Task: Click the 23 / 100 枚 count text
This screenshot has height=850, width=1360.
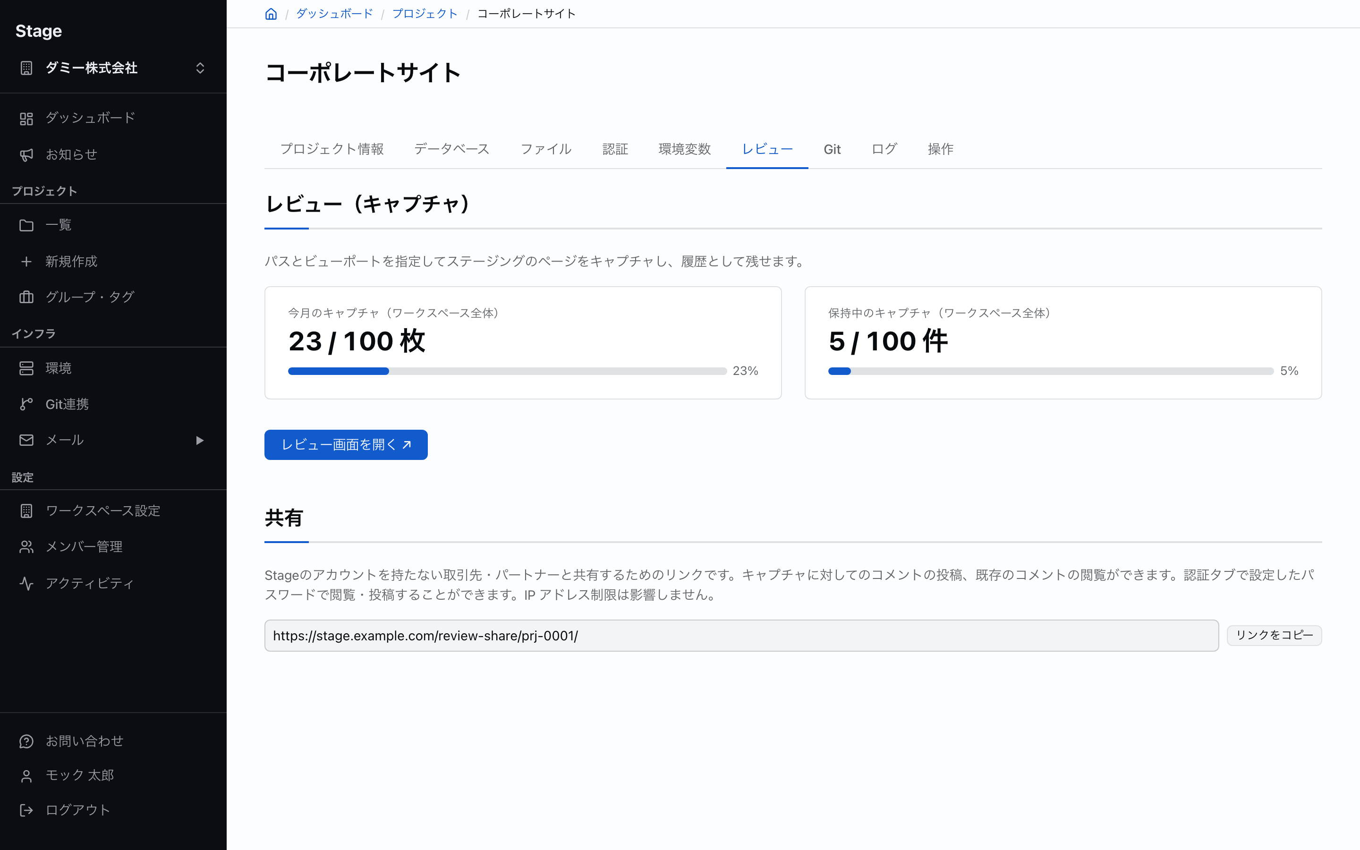Action: point(357,341)
